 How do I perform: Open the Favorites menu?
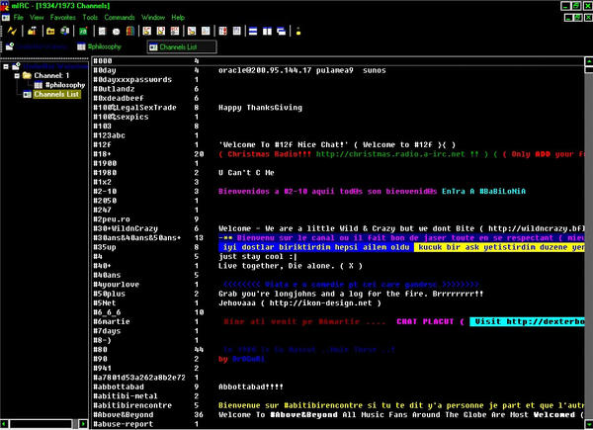(61, 17)
